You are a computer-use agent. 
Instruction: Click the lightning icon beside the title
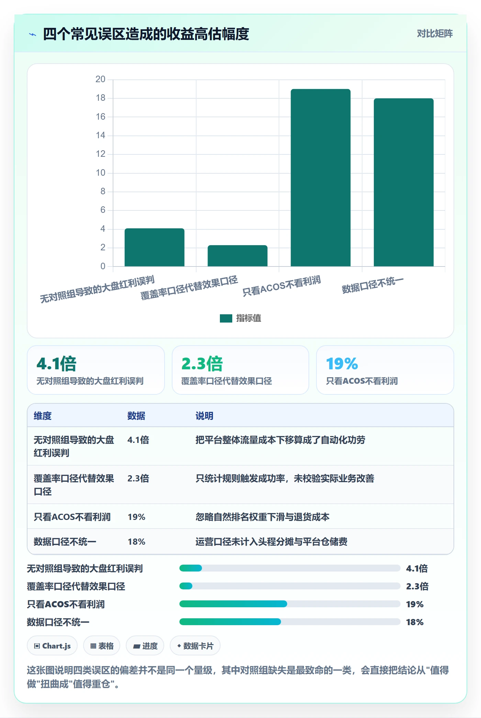point(33,34)
